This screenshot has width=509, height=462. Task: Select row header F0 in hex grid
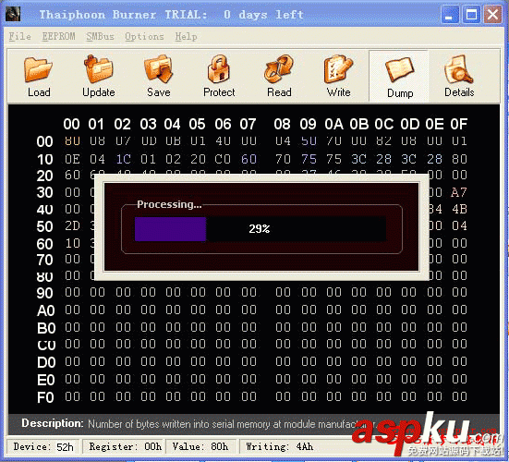point(45,397)
